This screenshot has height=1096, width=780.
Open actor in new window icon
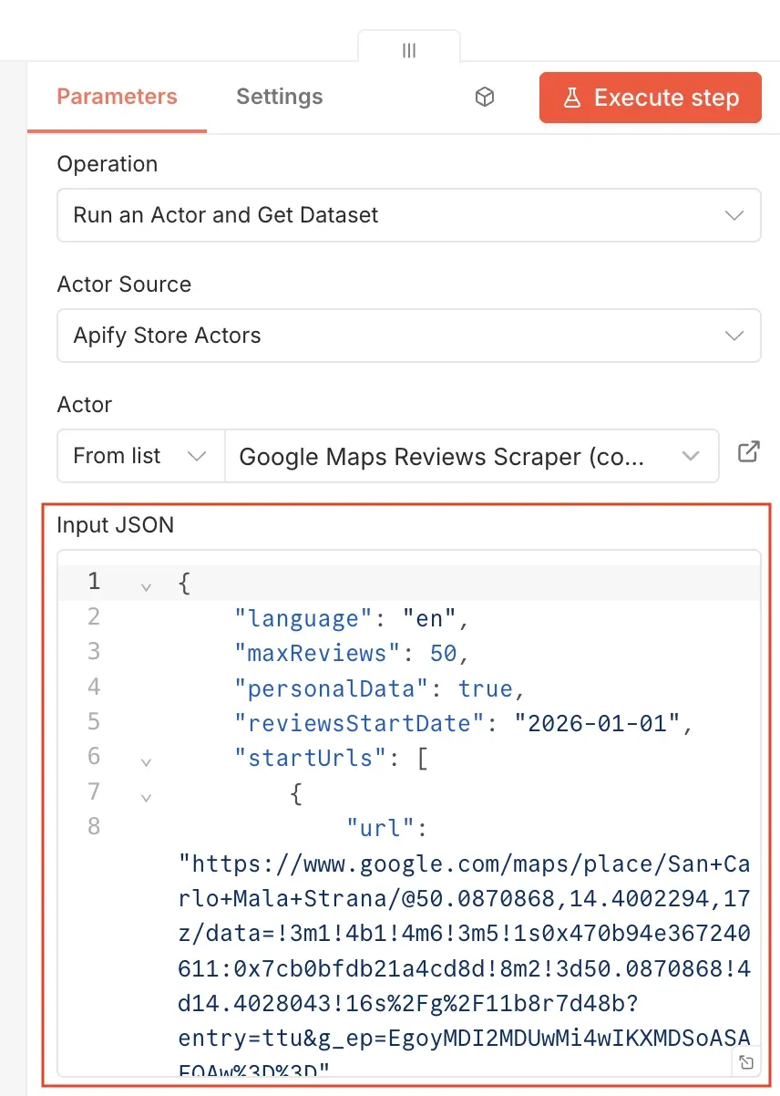click(x=748, y=452)
